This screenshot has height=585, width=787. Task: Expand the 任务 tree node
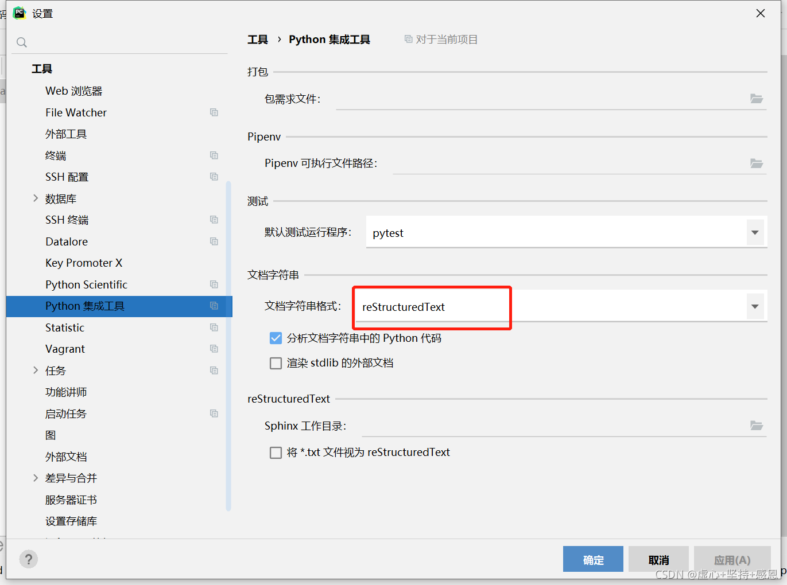pos(36,370)
